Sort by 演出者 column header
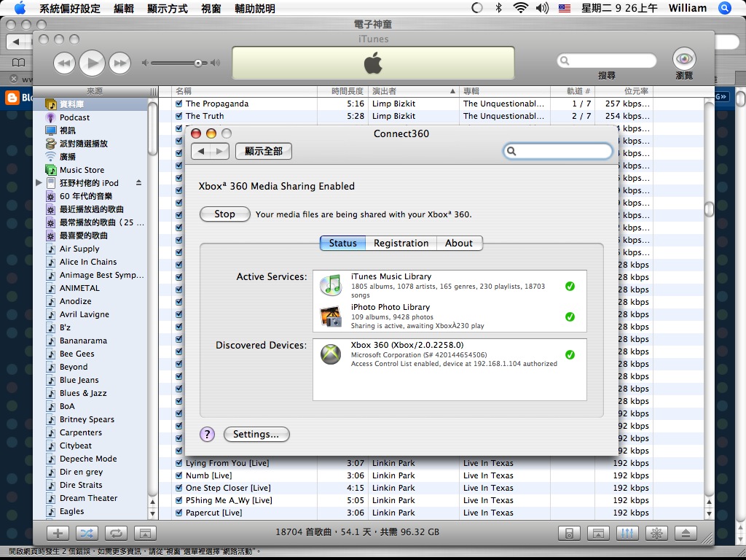The height and width of the screenshot is (560, 746). click(414, 91)
